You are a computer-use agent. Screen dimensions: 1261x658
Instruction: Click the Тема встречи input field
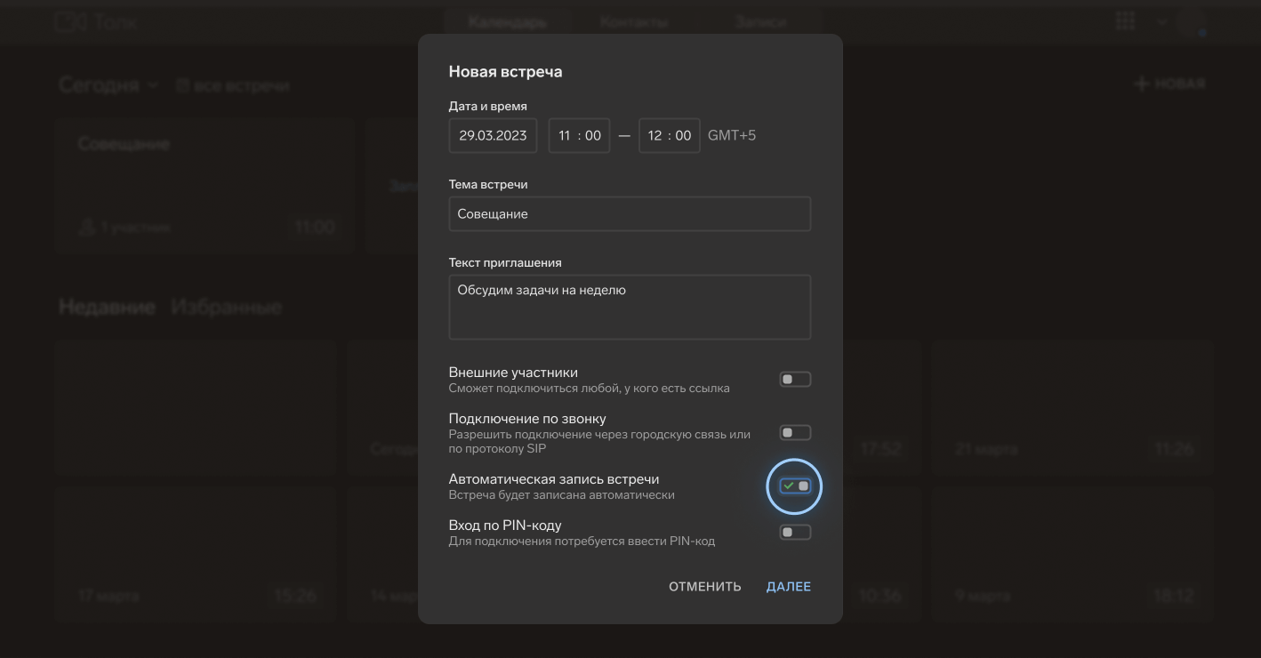pos(630,214)
